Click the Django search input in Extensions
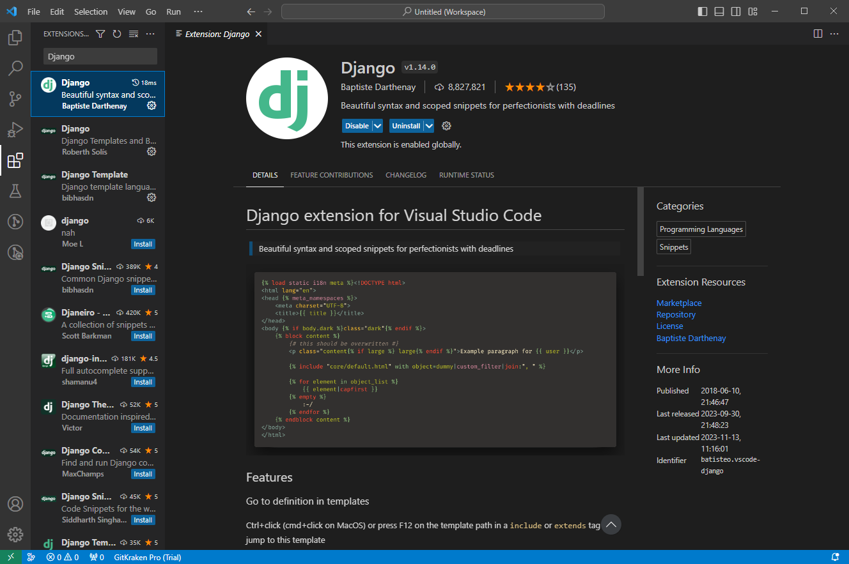Viewport: 849px width, 564px height. (100, 56)
